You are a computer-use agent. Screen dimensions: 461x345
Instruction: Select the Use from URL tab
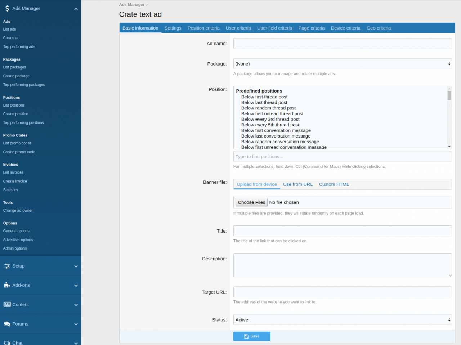[x=298, y=184]
